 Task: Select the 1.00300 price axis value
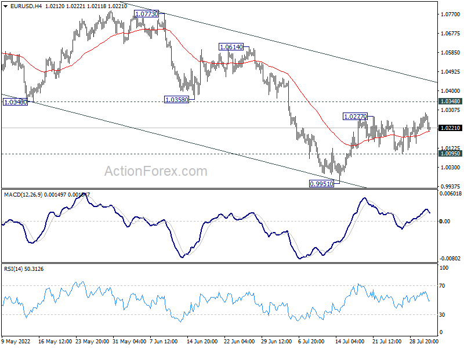[x=451, y=168]
